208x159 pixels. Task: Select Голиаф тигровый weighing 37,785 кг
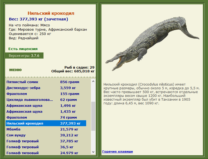click(x=46, y=141)
